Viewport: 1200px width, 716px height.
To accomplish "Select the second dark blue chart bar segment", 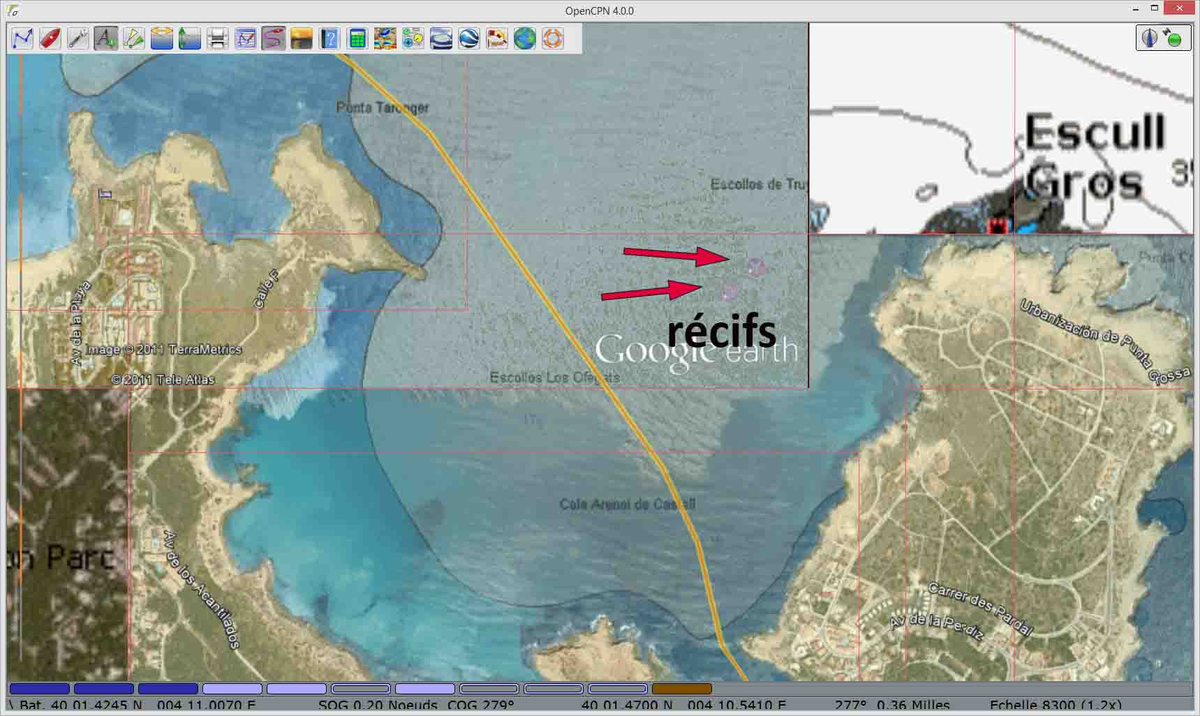I will (x=104, y=689).
